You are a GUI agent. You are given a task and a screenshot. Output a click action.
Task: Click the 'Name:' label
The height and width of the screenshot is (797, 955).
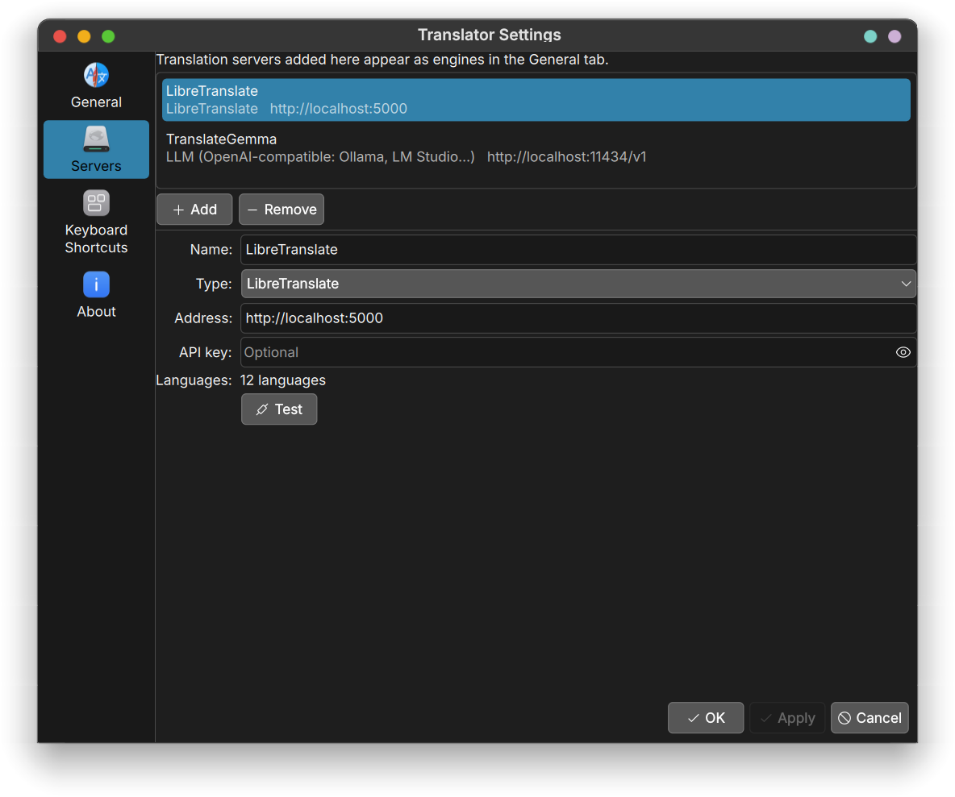211,250
